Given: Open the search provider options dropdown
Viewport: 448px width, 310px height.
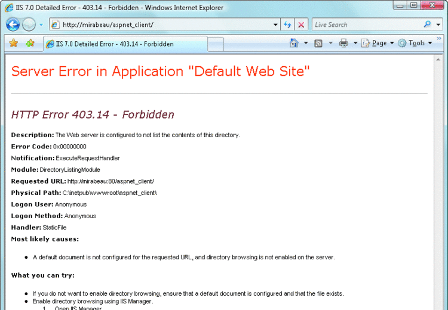Looking at the screenshot, I should click(438, 25).
